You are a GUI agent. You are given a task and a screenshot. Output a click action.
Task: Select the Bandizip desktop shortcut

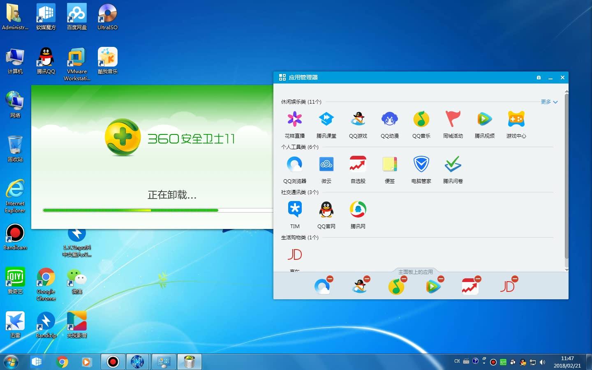[x=46, y=325]
